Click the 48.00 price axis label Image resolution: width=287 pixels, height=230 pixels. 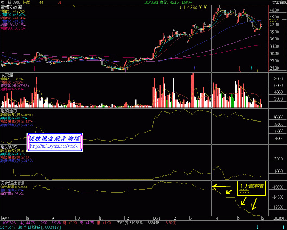[x=274, y=10]
